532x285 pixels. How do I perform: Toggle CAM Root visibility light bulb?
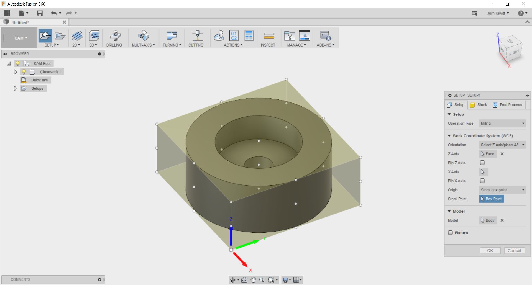pos(17,63)
